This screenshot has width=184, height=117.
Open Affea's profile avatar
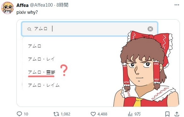point(8,8)
